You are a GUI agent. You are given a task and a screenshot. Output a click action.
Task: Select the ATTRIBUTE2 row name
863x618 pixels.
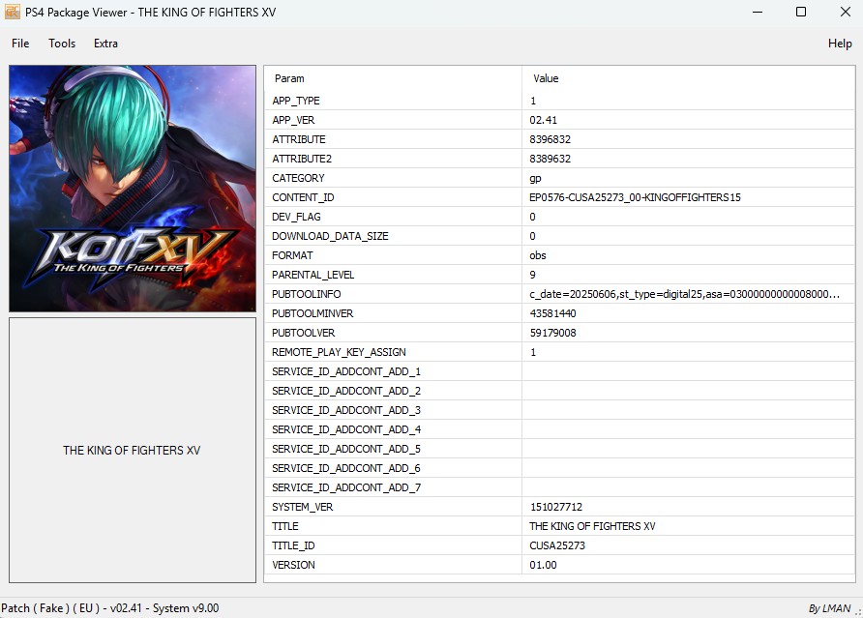click(x=302, y=159)
